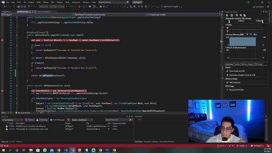Toggle the filter icon beside Build + IntelliSense
This screenshot has width=272, height=153.
[68, 120]
